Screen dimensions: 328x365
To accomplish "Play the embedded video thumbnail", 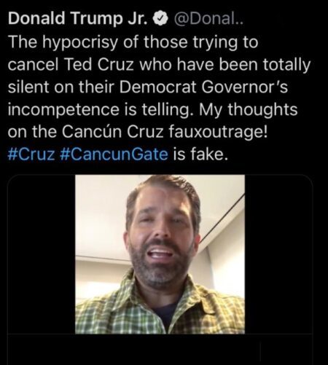I will (160, 254).
